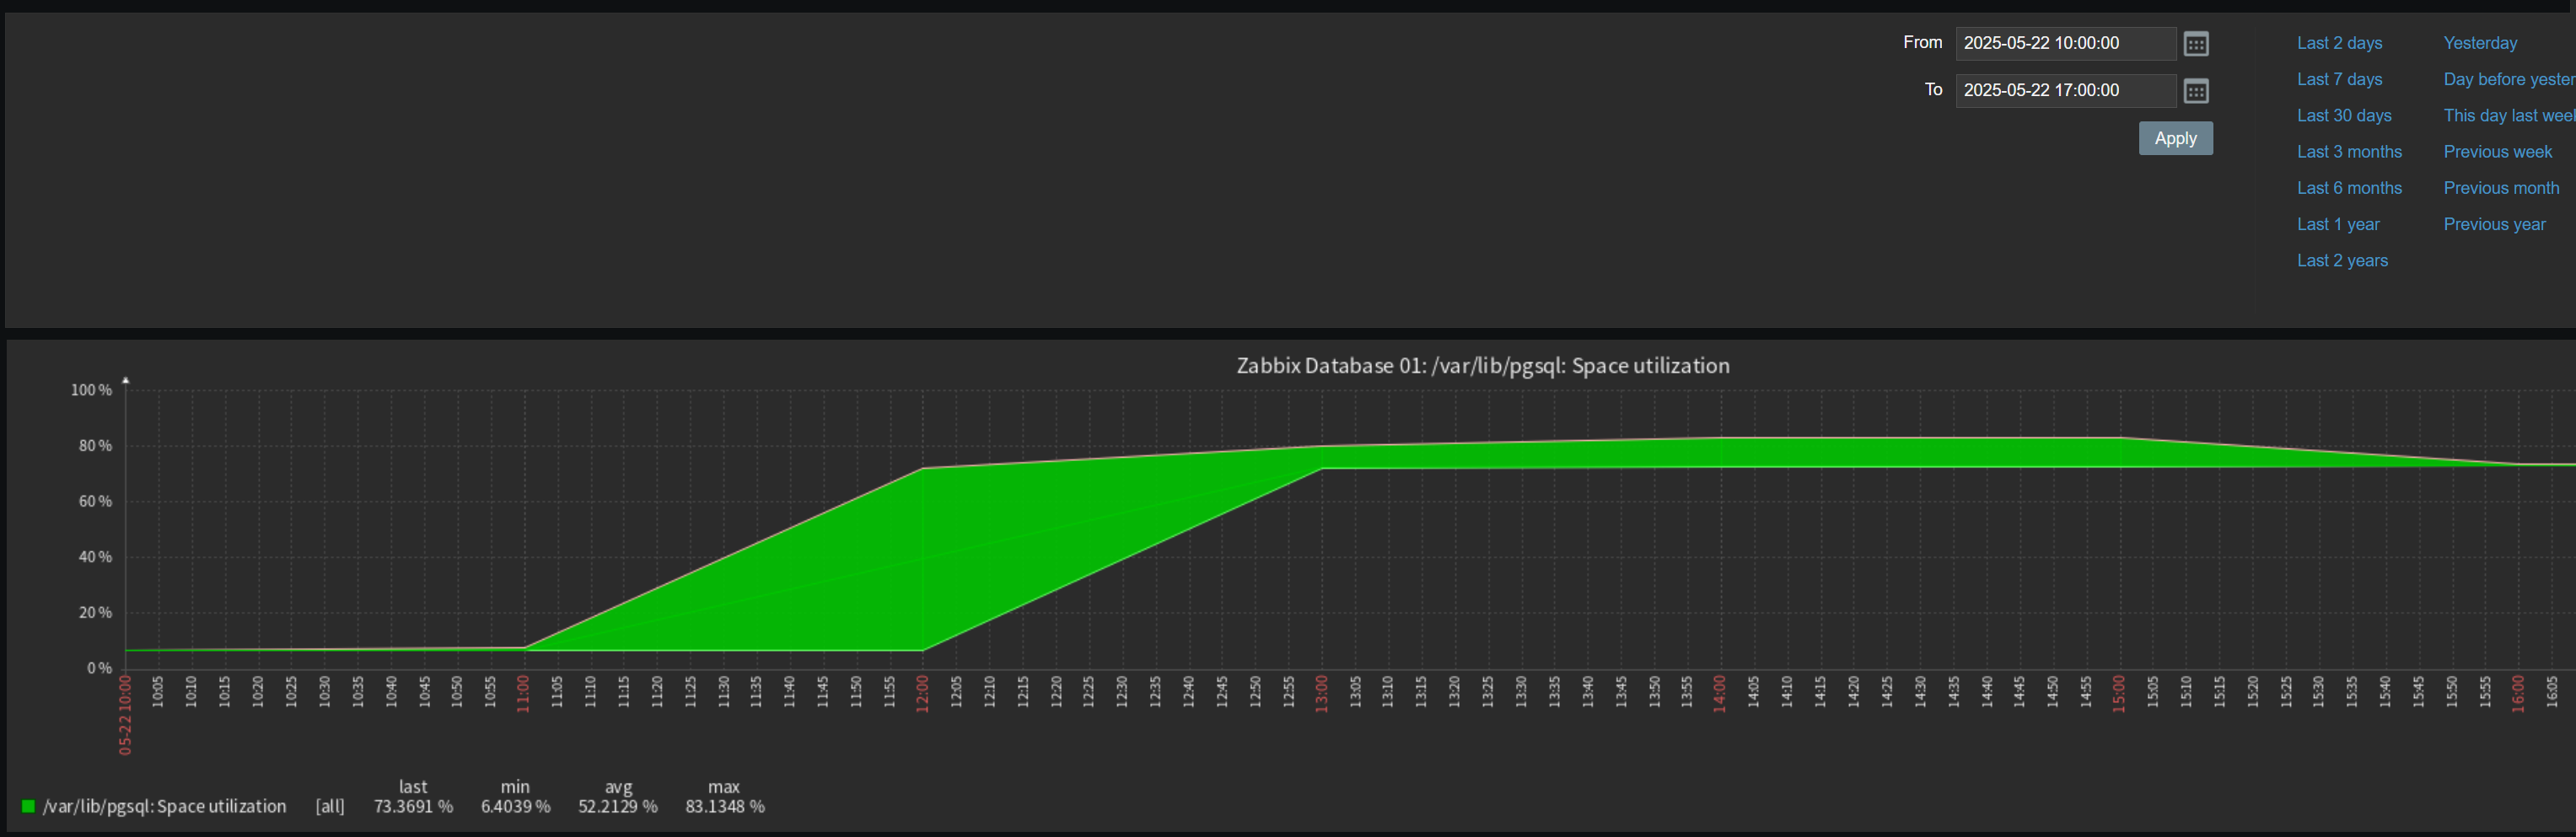2576x837 pixels.
Task: Choose the Previous year period
Action: pyautogui.click(x=2494, y=224)
